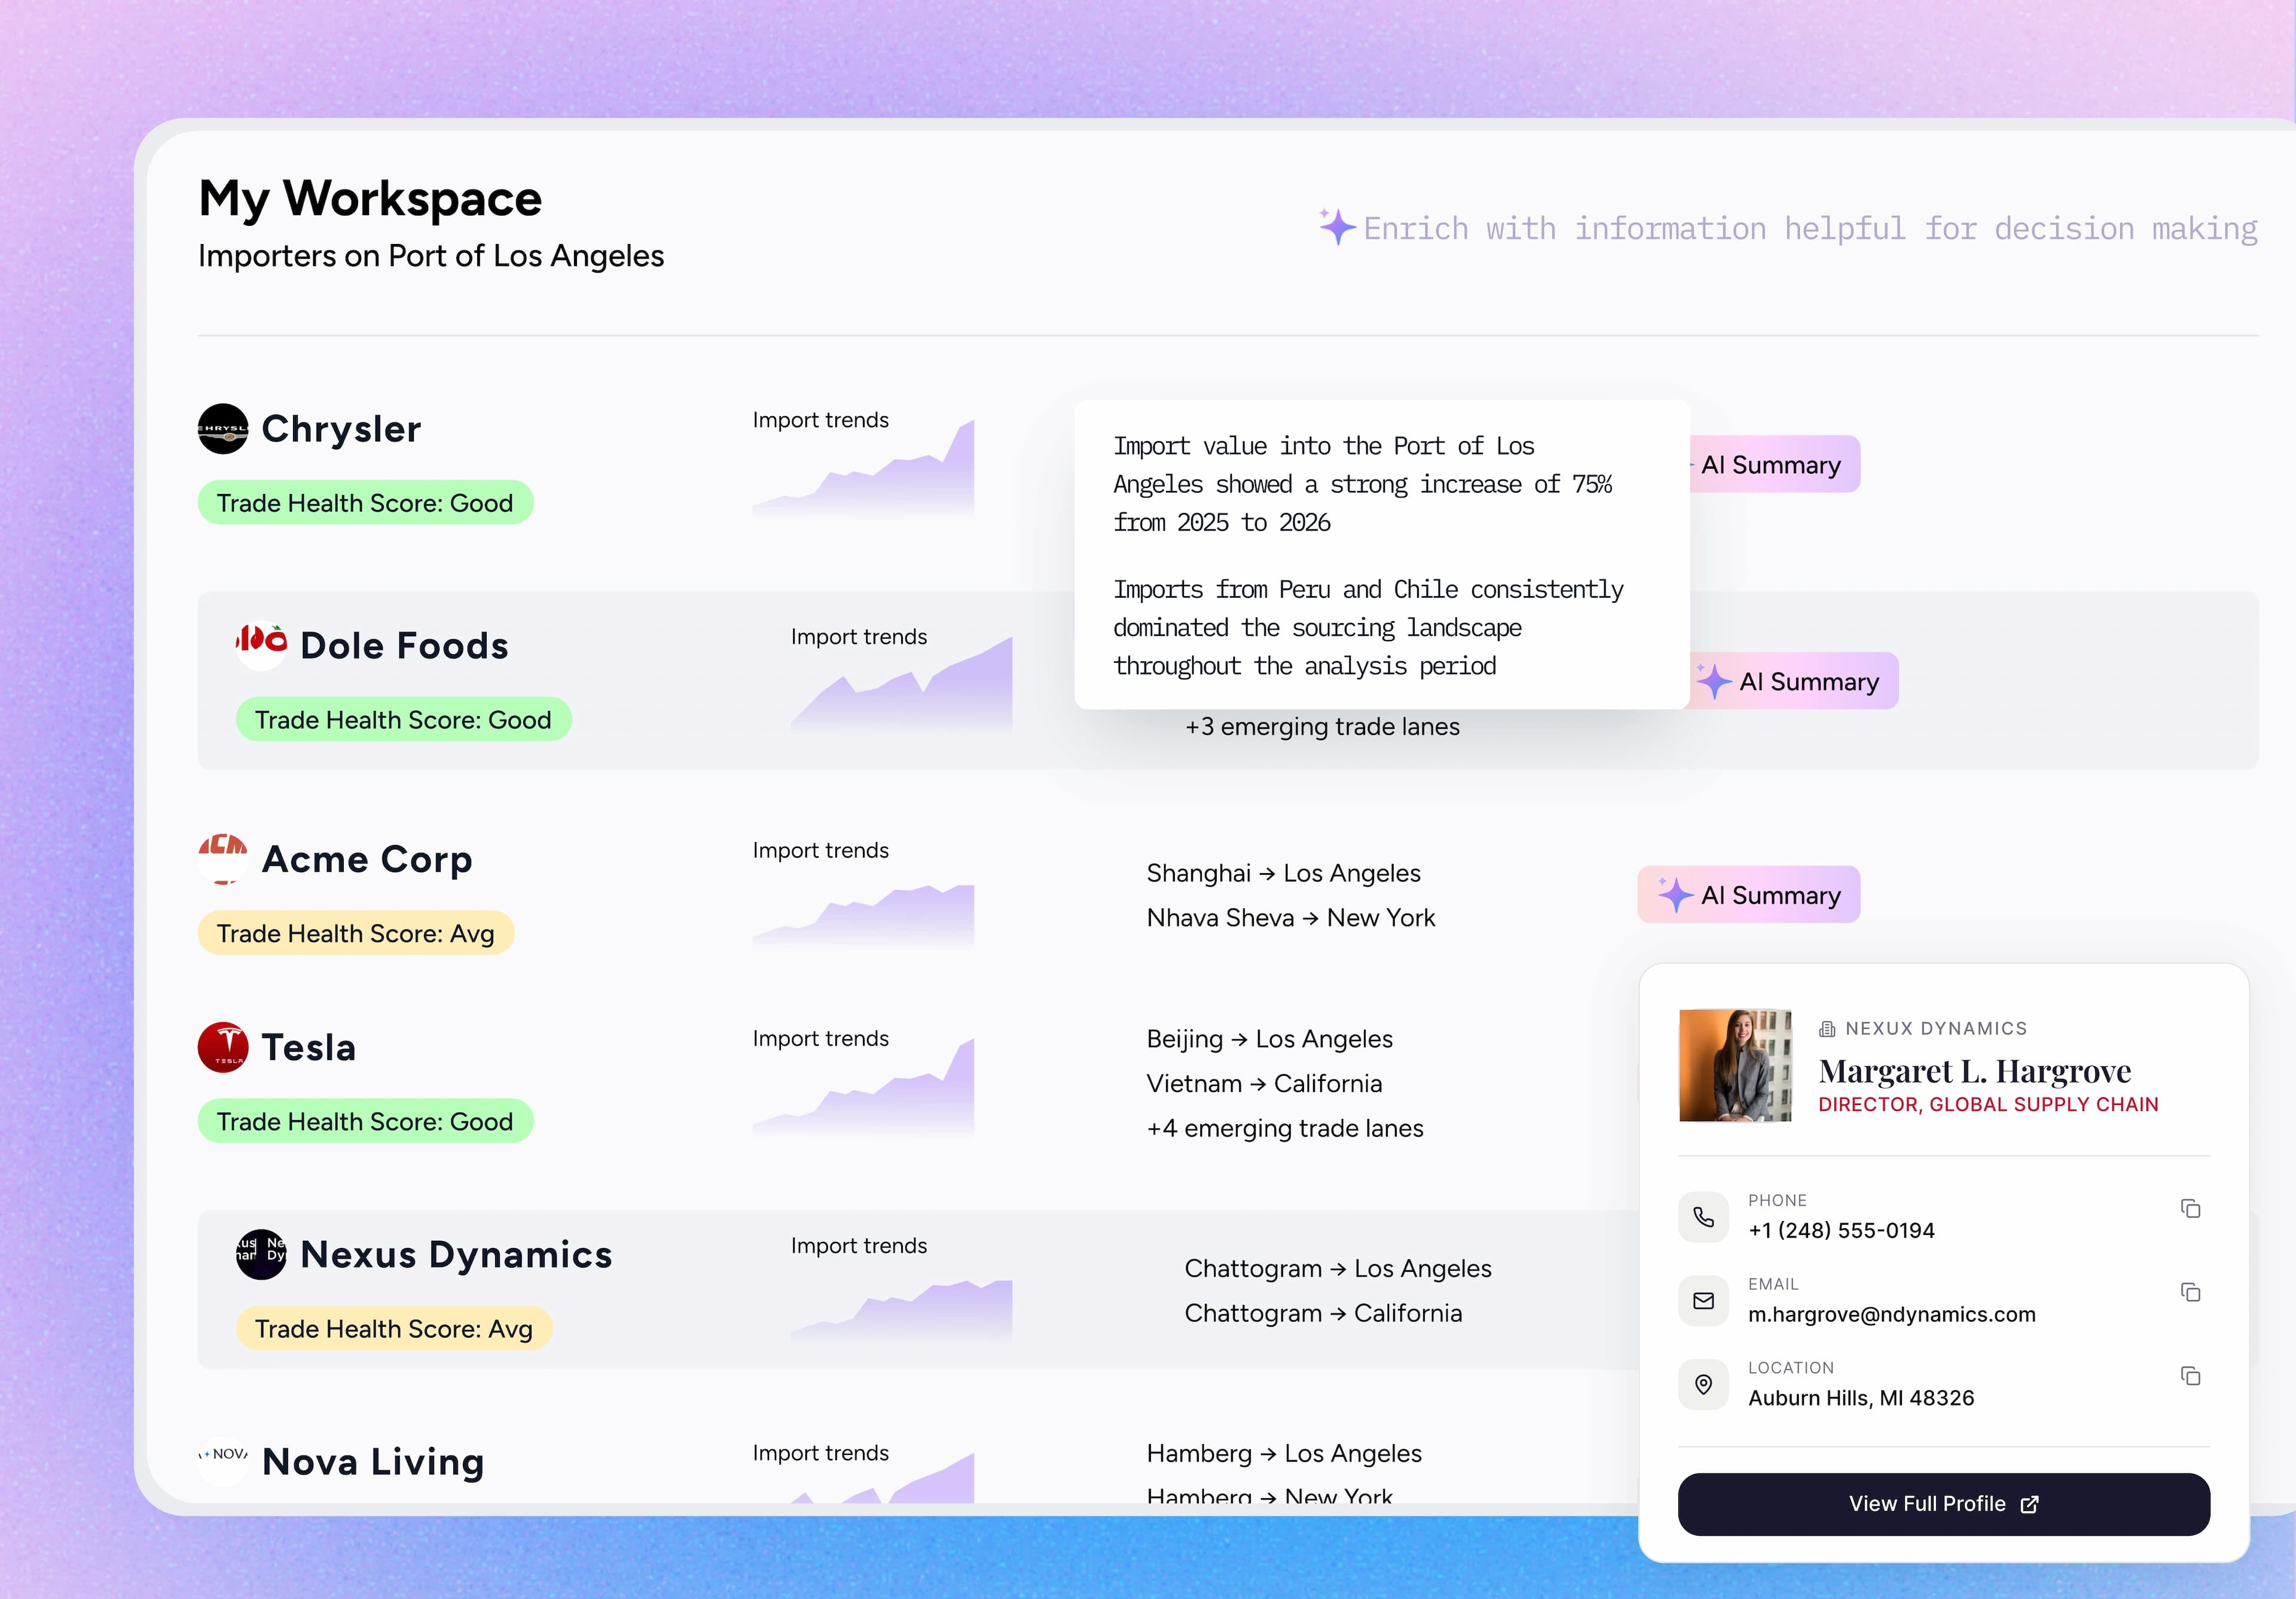Open AI Summary for Chrysler
Screen dimensions: 2296x1599
pos(1774,464)
